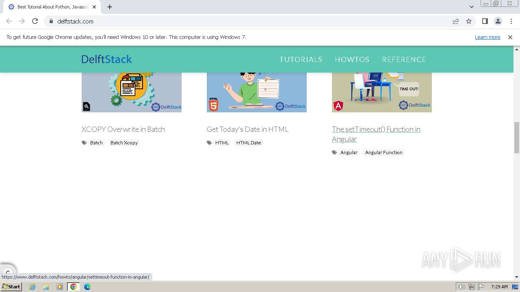Click the scrollbar down arrow

pyautogui.click(x=516, y=277)
